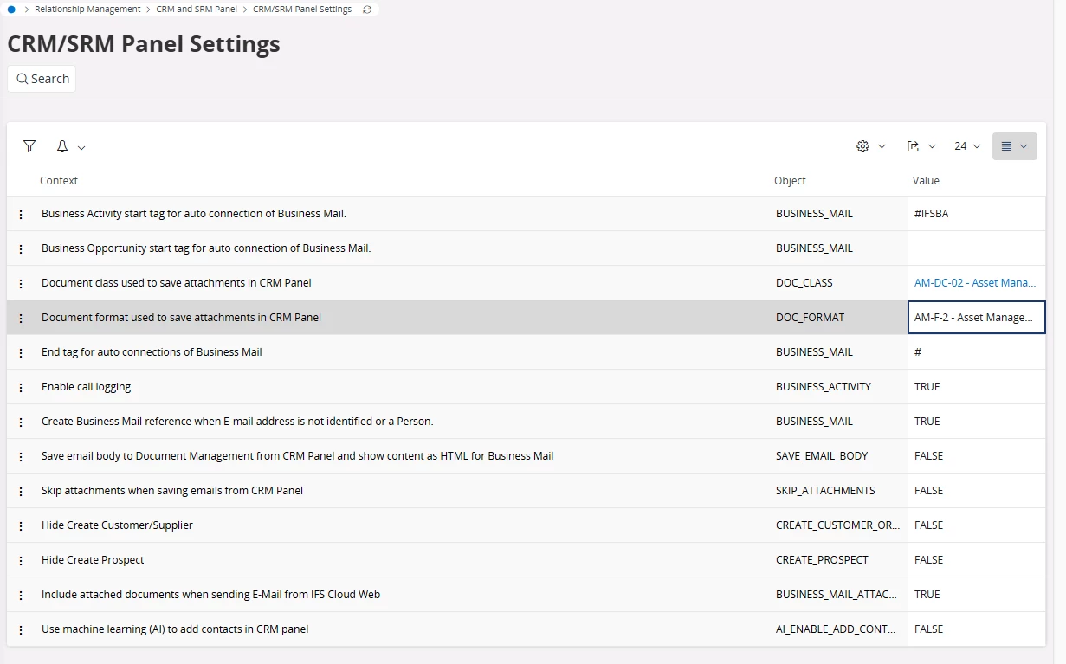1066x664 pixels.
Task: Click the Value column header
Action: click(x=926, y=181)
